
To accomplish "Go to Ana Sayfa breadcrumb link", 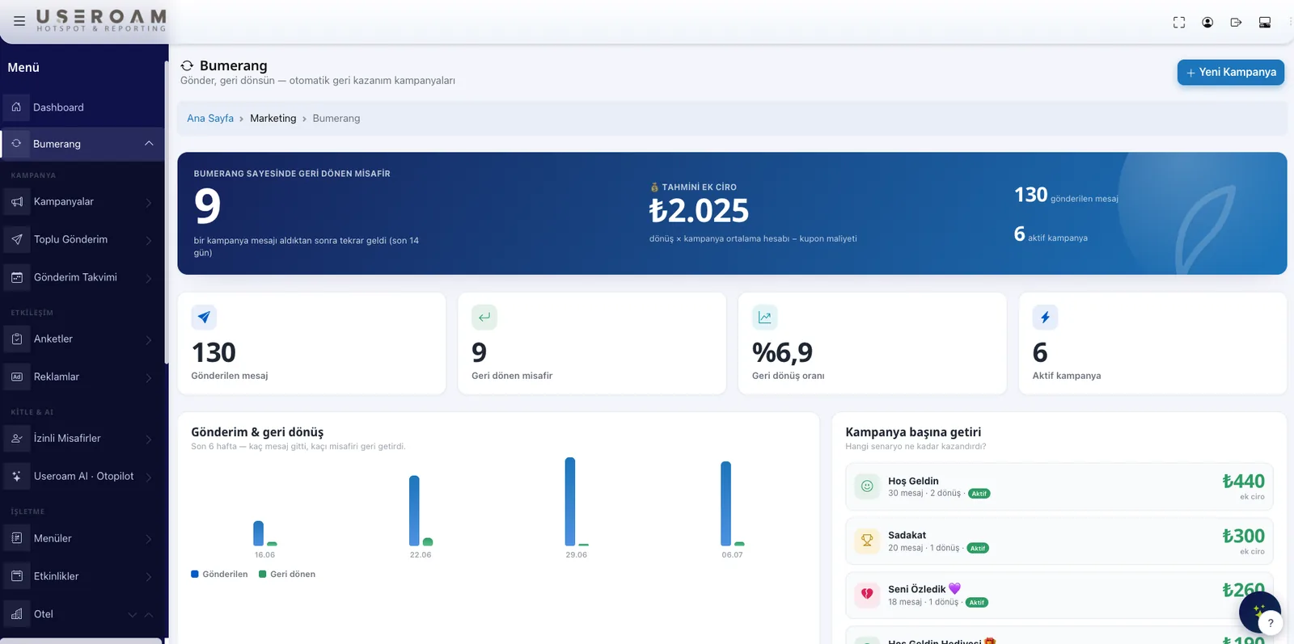I will [210, 119].
